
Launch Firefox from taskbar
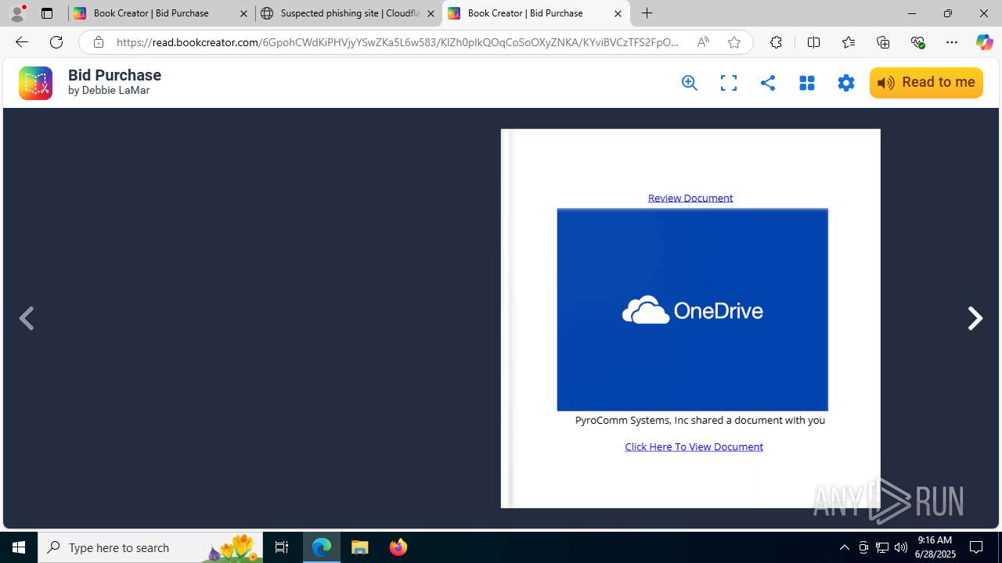pos(398,547)
